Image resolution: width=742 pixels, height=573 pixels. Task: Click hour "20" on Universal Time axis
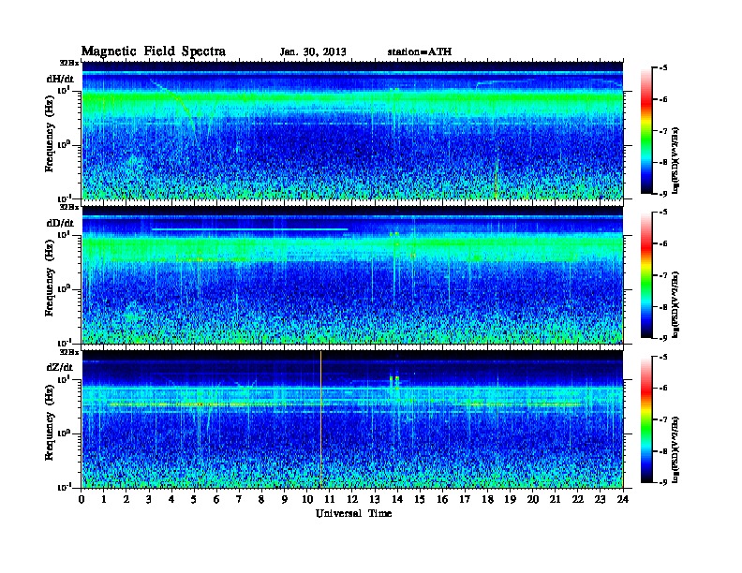coord(533,500)
